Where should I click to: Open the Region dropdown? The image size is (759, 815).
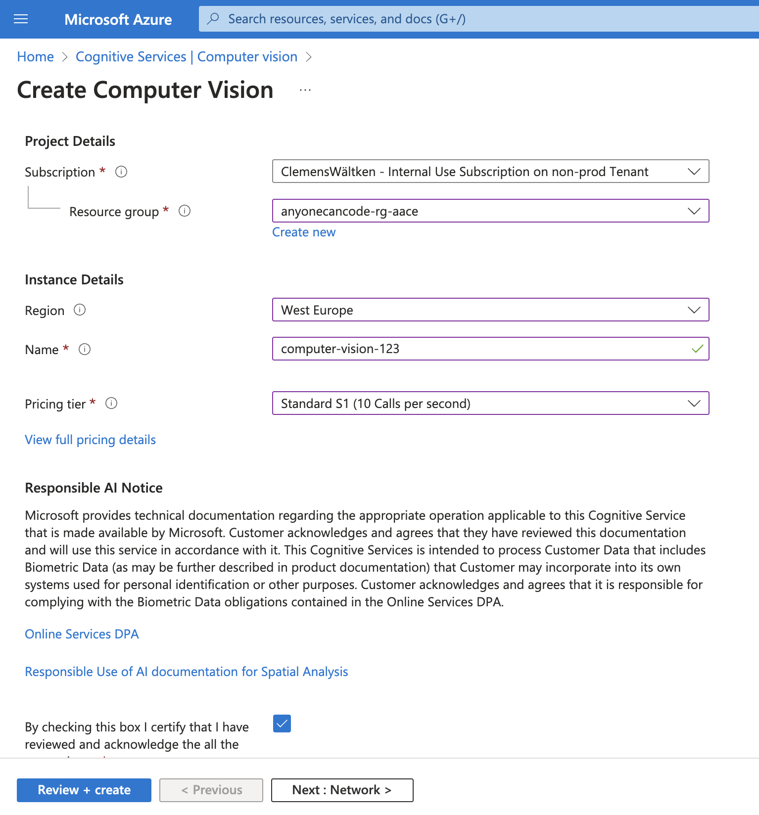click(x=694, y=310)
